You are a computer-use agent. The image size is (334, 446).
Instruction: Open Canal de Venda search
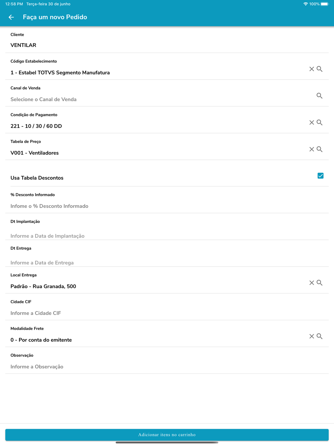pos(320,96)
